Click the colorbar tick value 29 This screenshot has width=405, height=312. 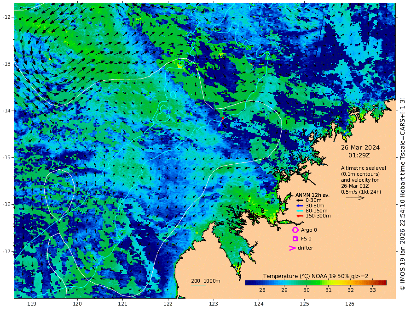click(284, 290)
